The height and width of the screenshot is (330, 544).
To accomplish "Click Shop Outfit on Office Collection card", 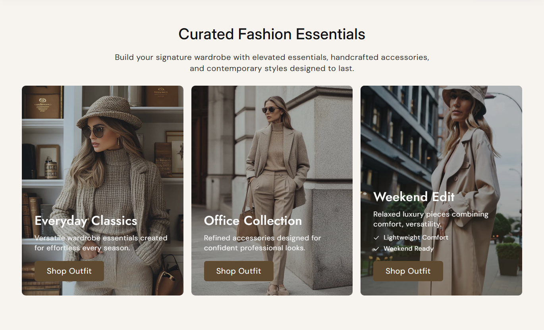I will [x=239, y=271].
